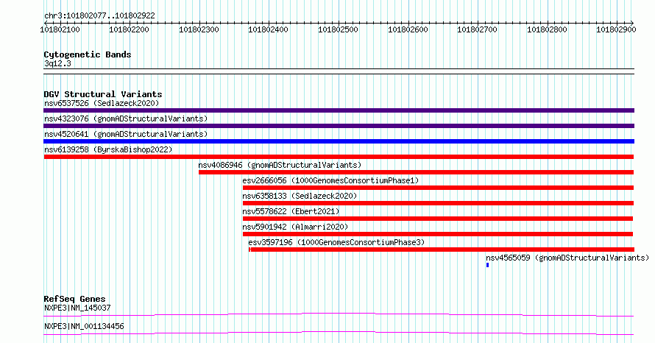The width and height of the screenshot is (655, 343).
Task: Select the red bar for nsv4086946
Action: point(416,172)
